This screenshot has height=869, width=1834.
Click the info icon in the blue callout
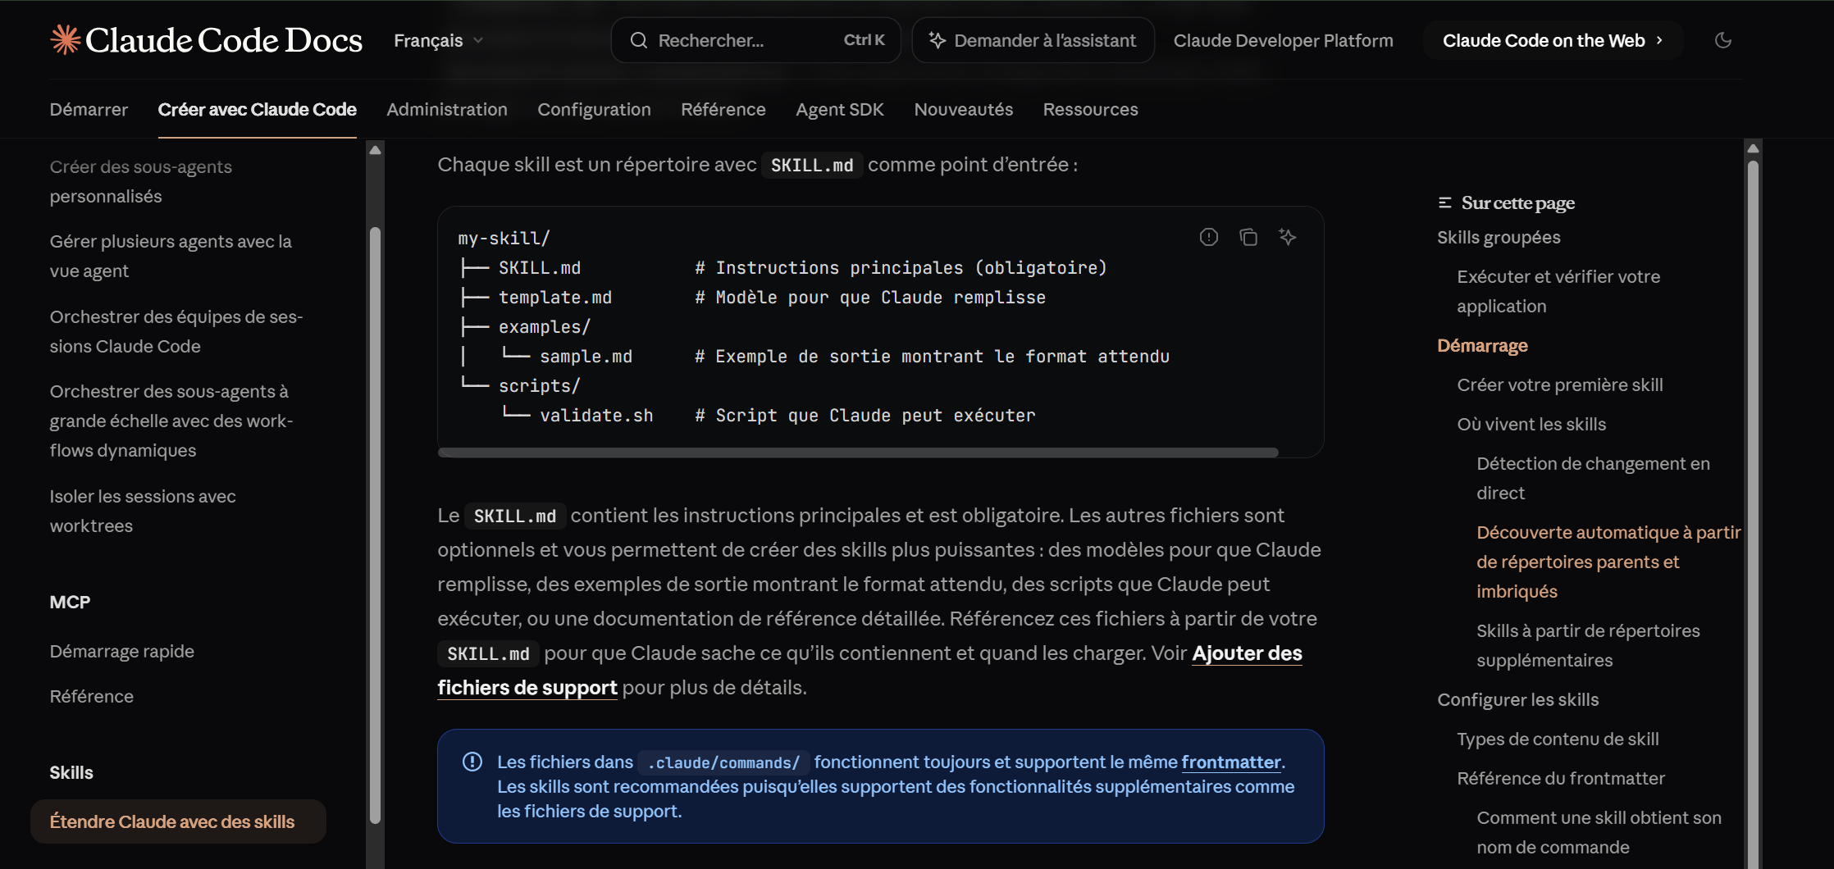(472, 762)
